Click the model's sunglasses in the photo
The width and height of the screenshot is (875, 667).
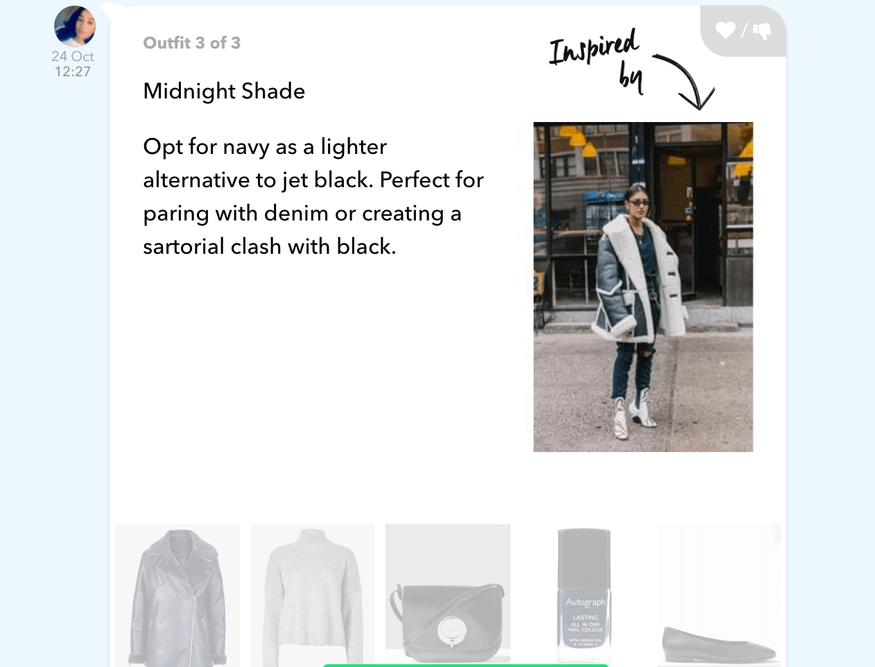pyautogui.click(x=639, y=202)
